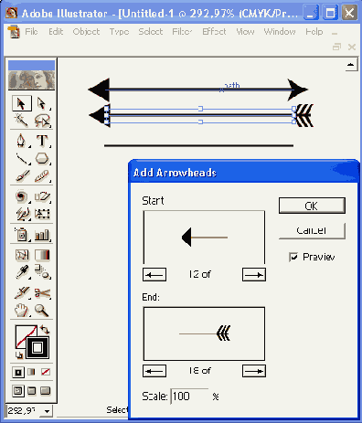Select the Warp tool
Viewport: 362px width, 423px height.
coord(22,214)
